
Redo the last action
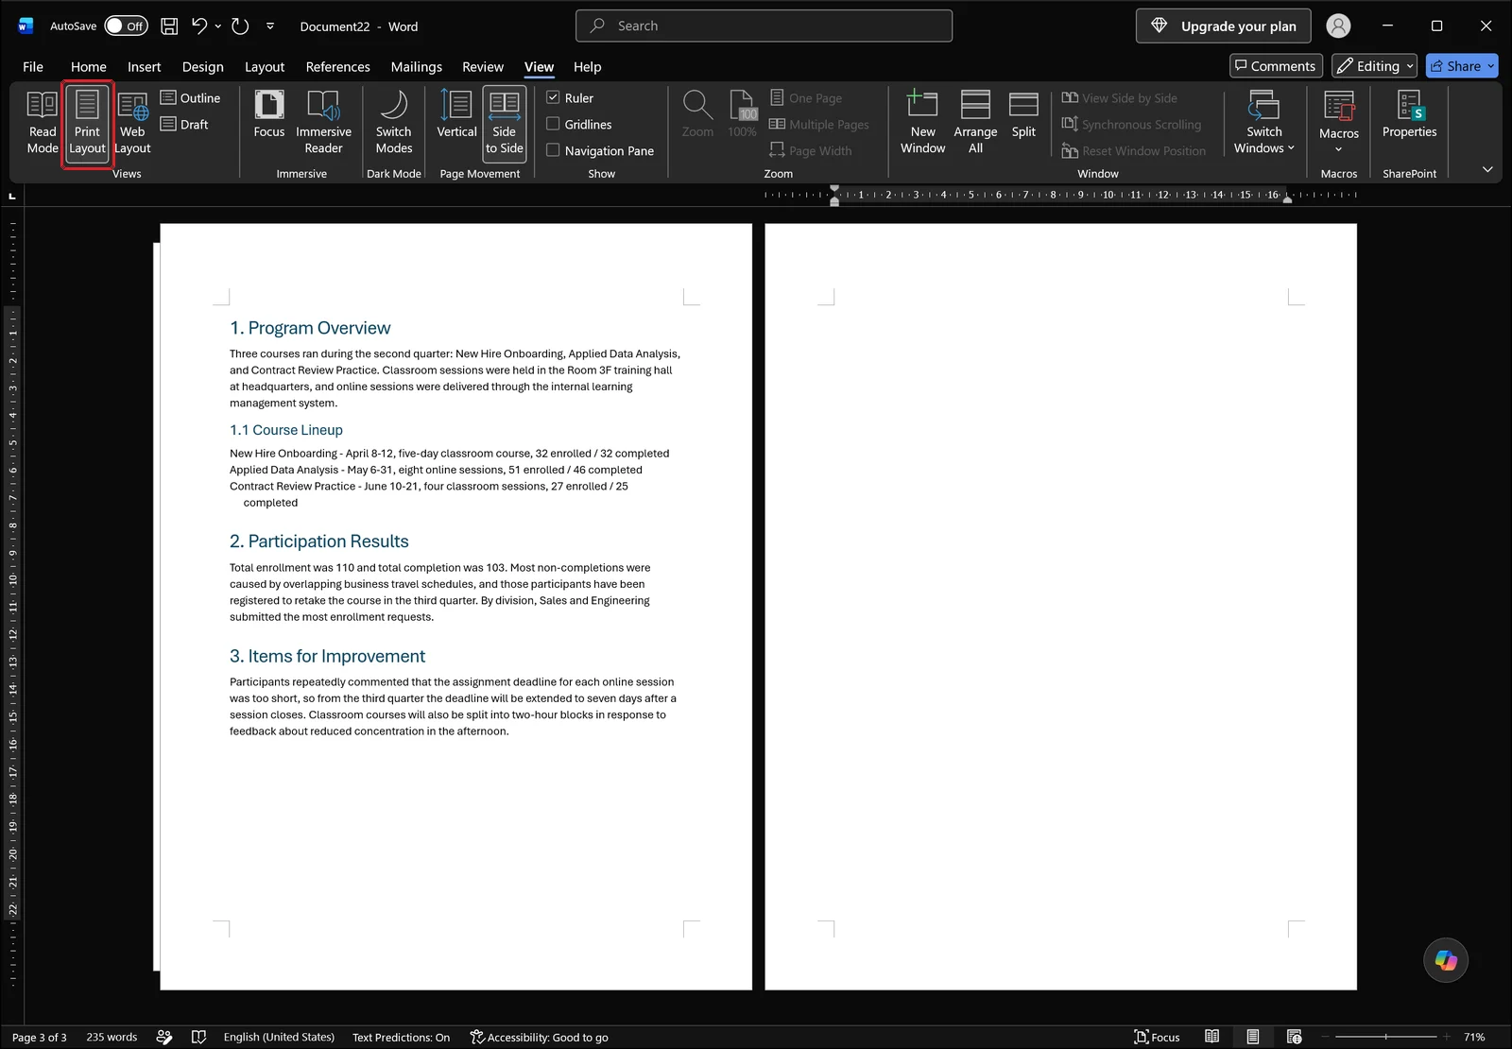point(241,26)
